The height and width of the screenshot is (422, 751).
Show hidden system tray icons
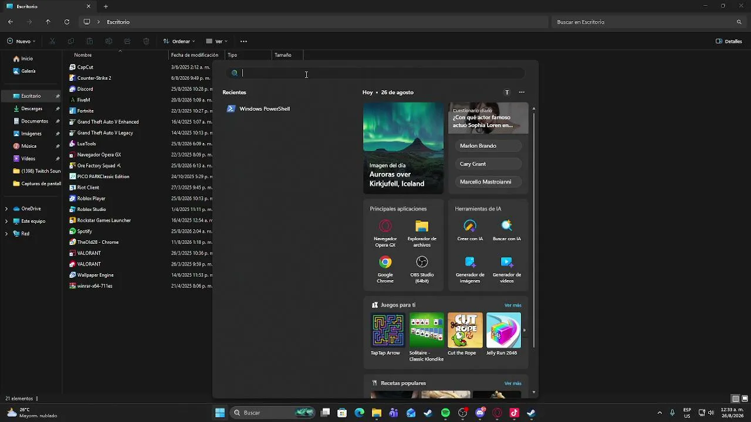tap(659, 413)
